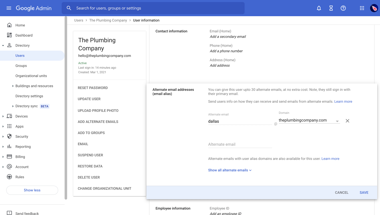Click the sidebar vertical scrollbar
The width and height of the screenshot is (380, 215).
[x=66, y=108]
